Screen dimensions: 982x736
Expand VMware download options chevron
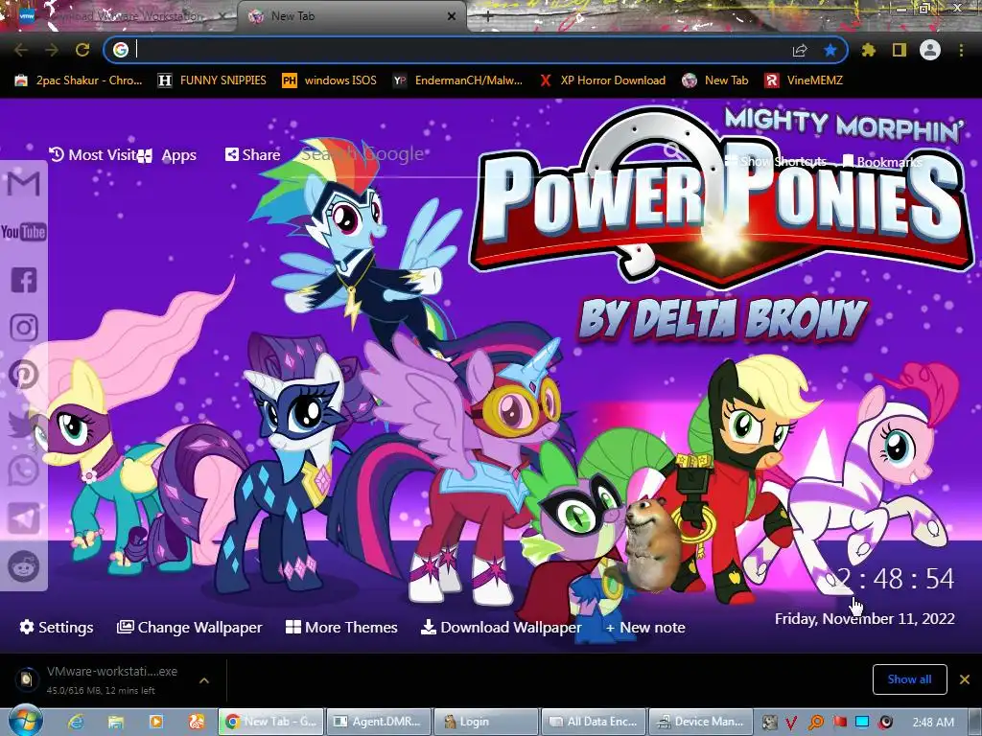(x=204, y=679)
